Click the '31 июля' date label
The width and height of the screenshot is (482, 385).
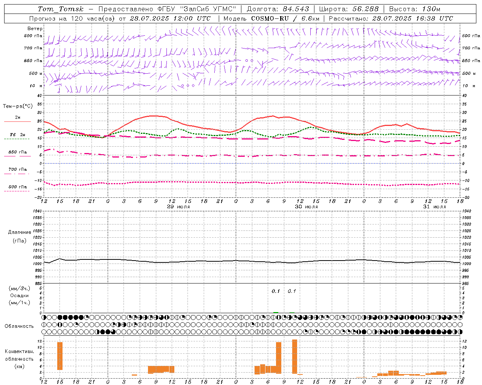click(x=434, y=207)
